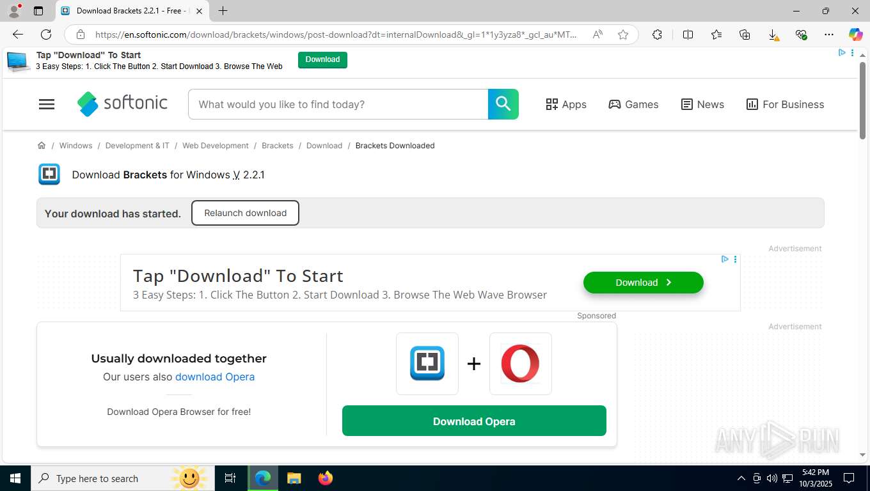View site information padlock icon
This screenshot has height=491, width=870.
point(80,35)
